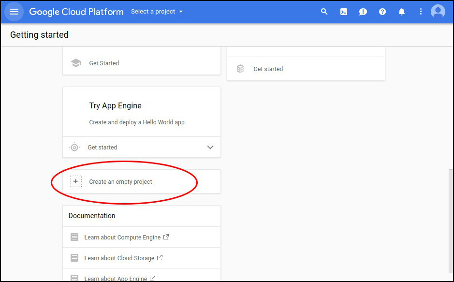Click external link icon after Cloud Storage
The image size is (454, 282).
(160, 257)
